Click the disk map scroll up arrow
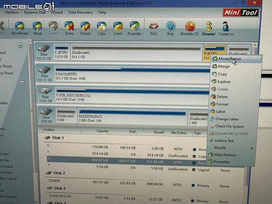Screen dimensions: 272x204 pyautogui.click(x=255, y=45)
